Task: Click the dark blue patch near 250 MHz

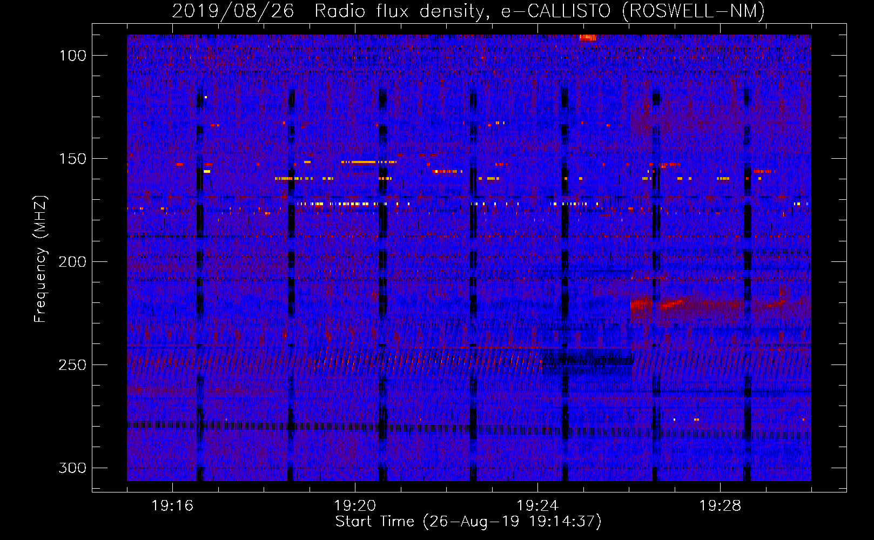Action: pyautogui.click(x=587, y=361)
